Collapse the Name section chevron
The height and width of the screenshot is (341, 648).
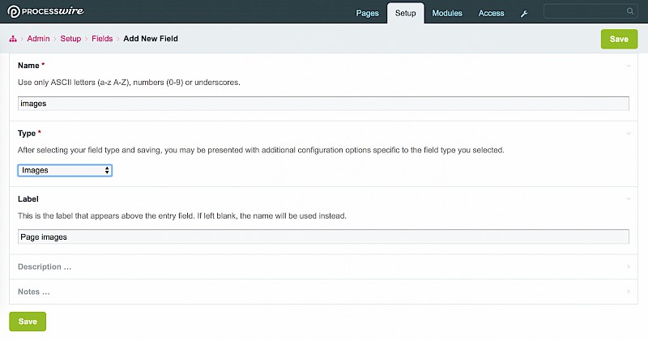coord(629,65)
